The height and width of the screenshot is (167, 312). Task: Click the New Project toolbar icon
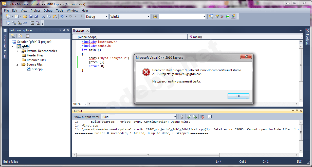pyautogui.click(x=8, y=16)
